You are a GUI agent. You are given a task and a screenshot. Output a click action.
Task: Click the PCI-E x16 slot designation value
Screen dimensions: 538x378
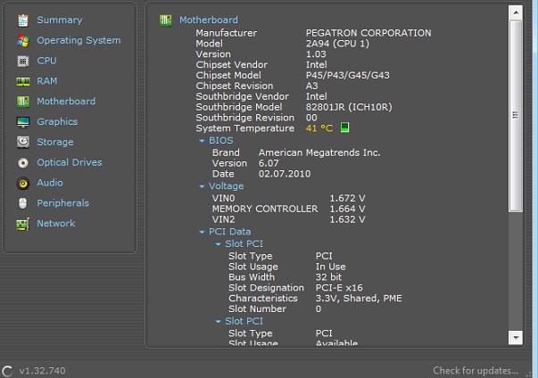(x=339, y=288)
